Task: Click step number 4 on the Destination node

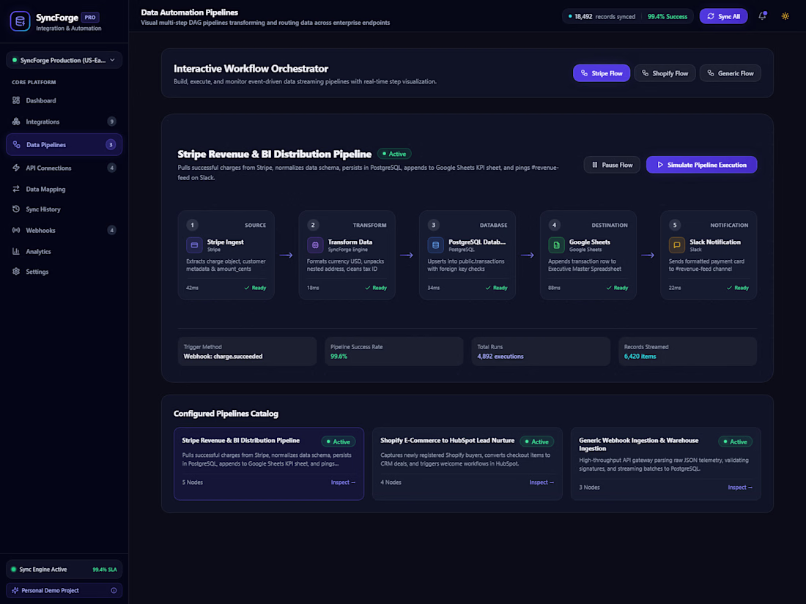Action: coord(554,225)
